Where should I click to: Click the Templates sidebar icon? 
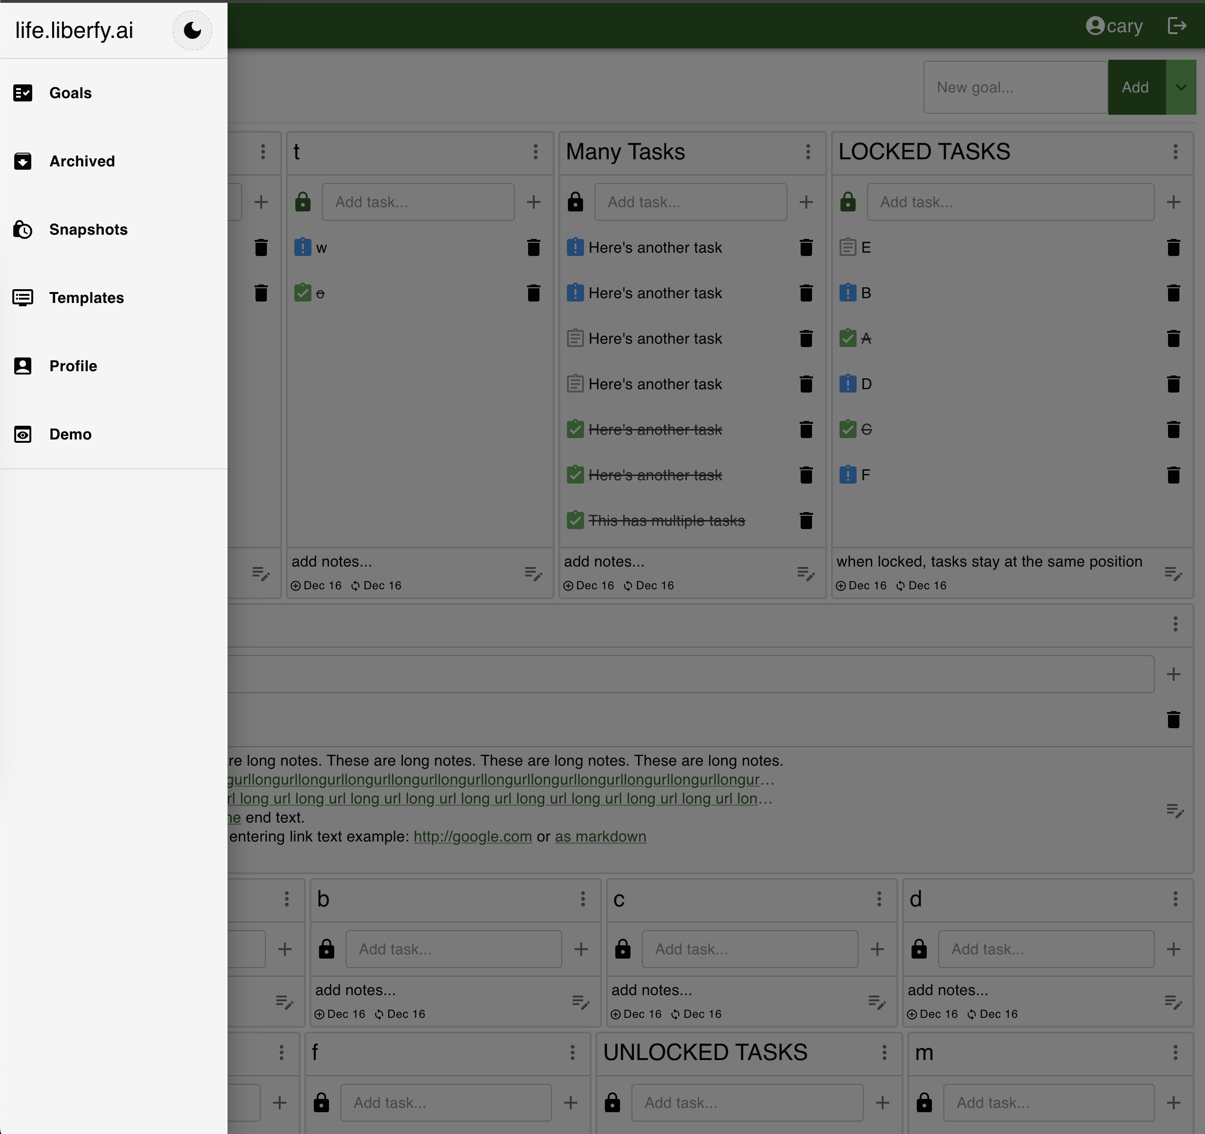click(23, 298)
